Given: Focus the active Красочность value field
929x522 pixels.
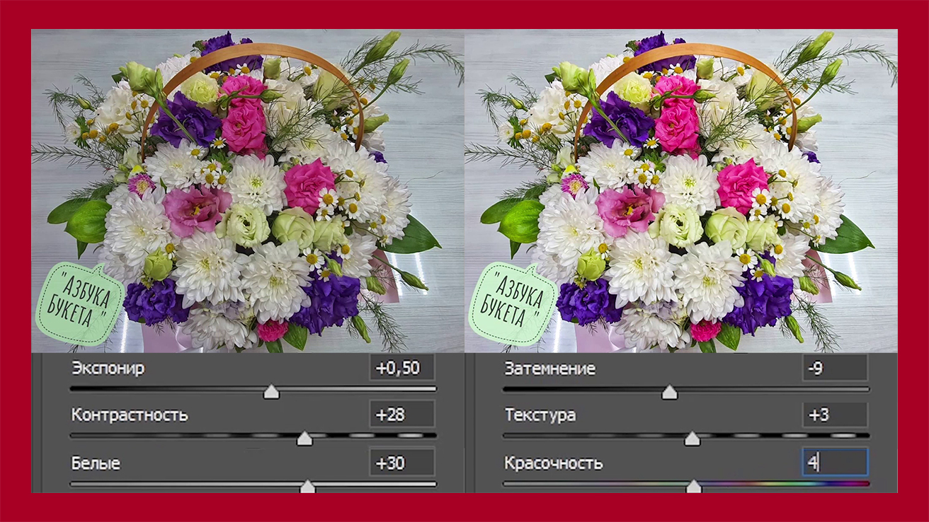Looking at the screenshot, I should click(836, 463).
